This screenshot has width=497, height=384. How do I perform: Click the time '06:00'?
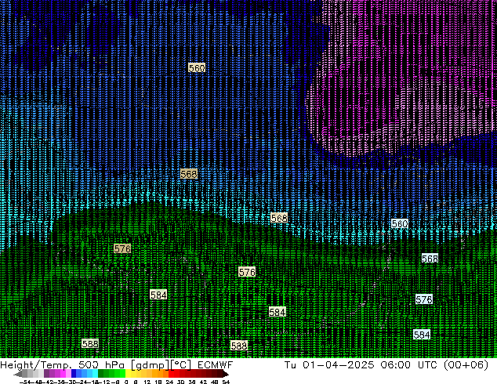pos(396,365)
